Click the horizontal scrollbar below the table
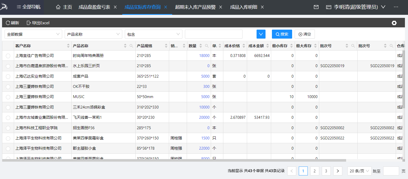Screen dimensions: 408x179 point(174,161)
